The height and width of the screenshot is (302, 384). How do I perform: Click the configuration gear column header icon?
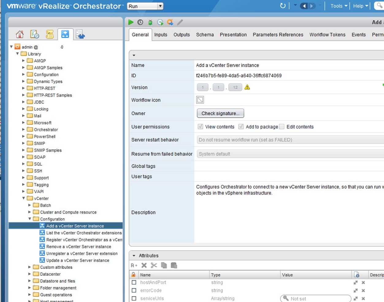(357, 274)
